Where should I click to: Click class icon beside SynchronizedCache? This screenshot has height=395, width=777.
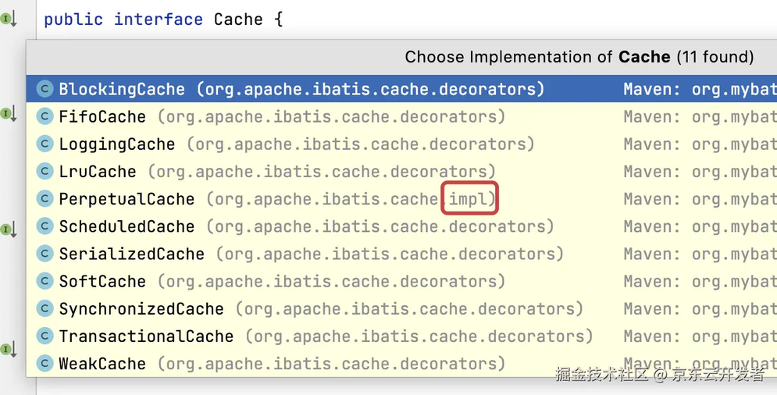tap(45, 309)
